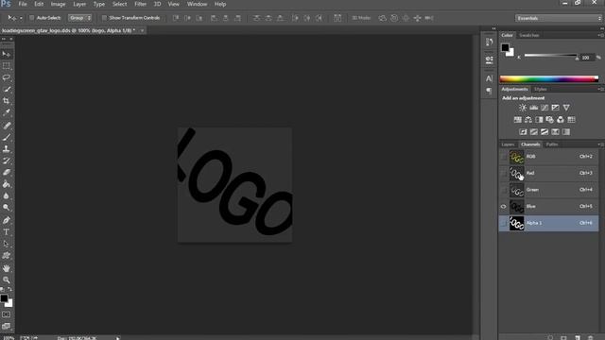Open the File menu
This screenshot has width=605, height=340.
point(23,4)
